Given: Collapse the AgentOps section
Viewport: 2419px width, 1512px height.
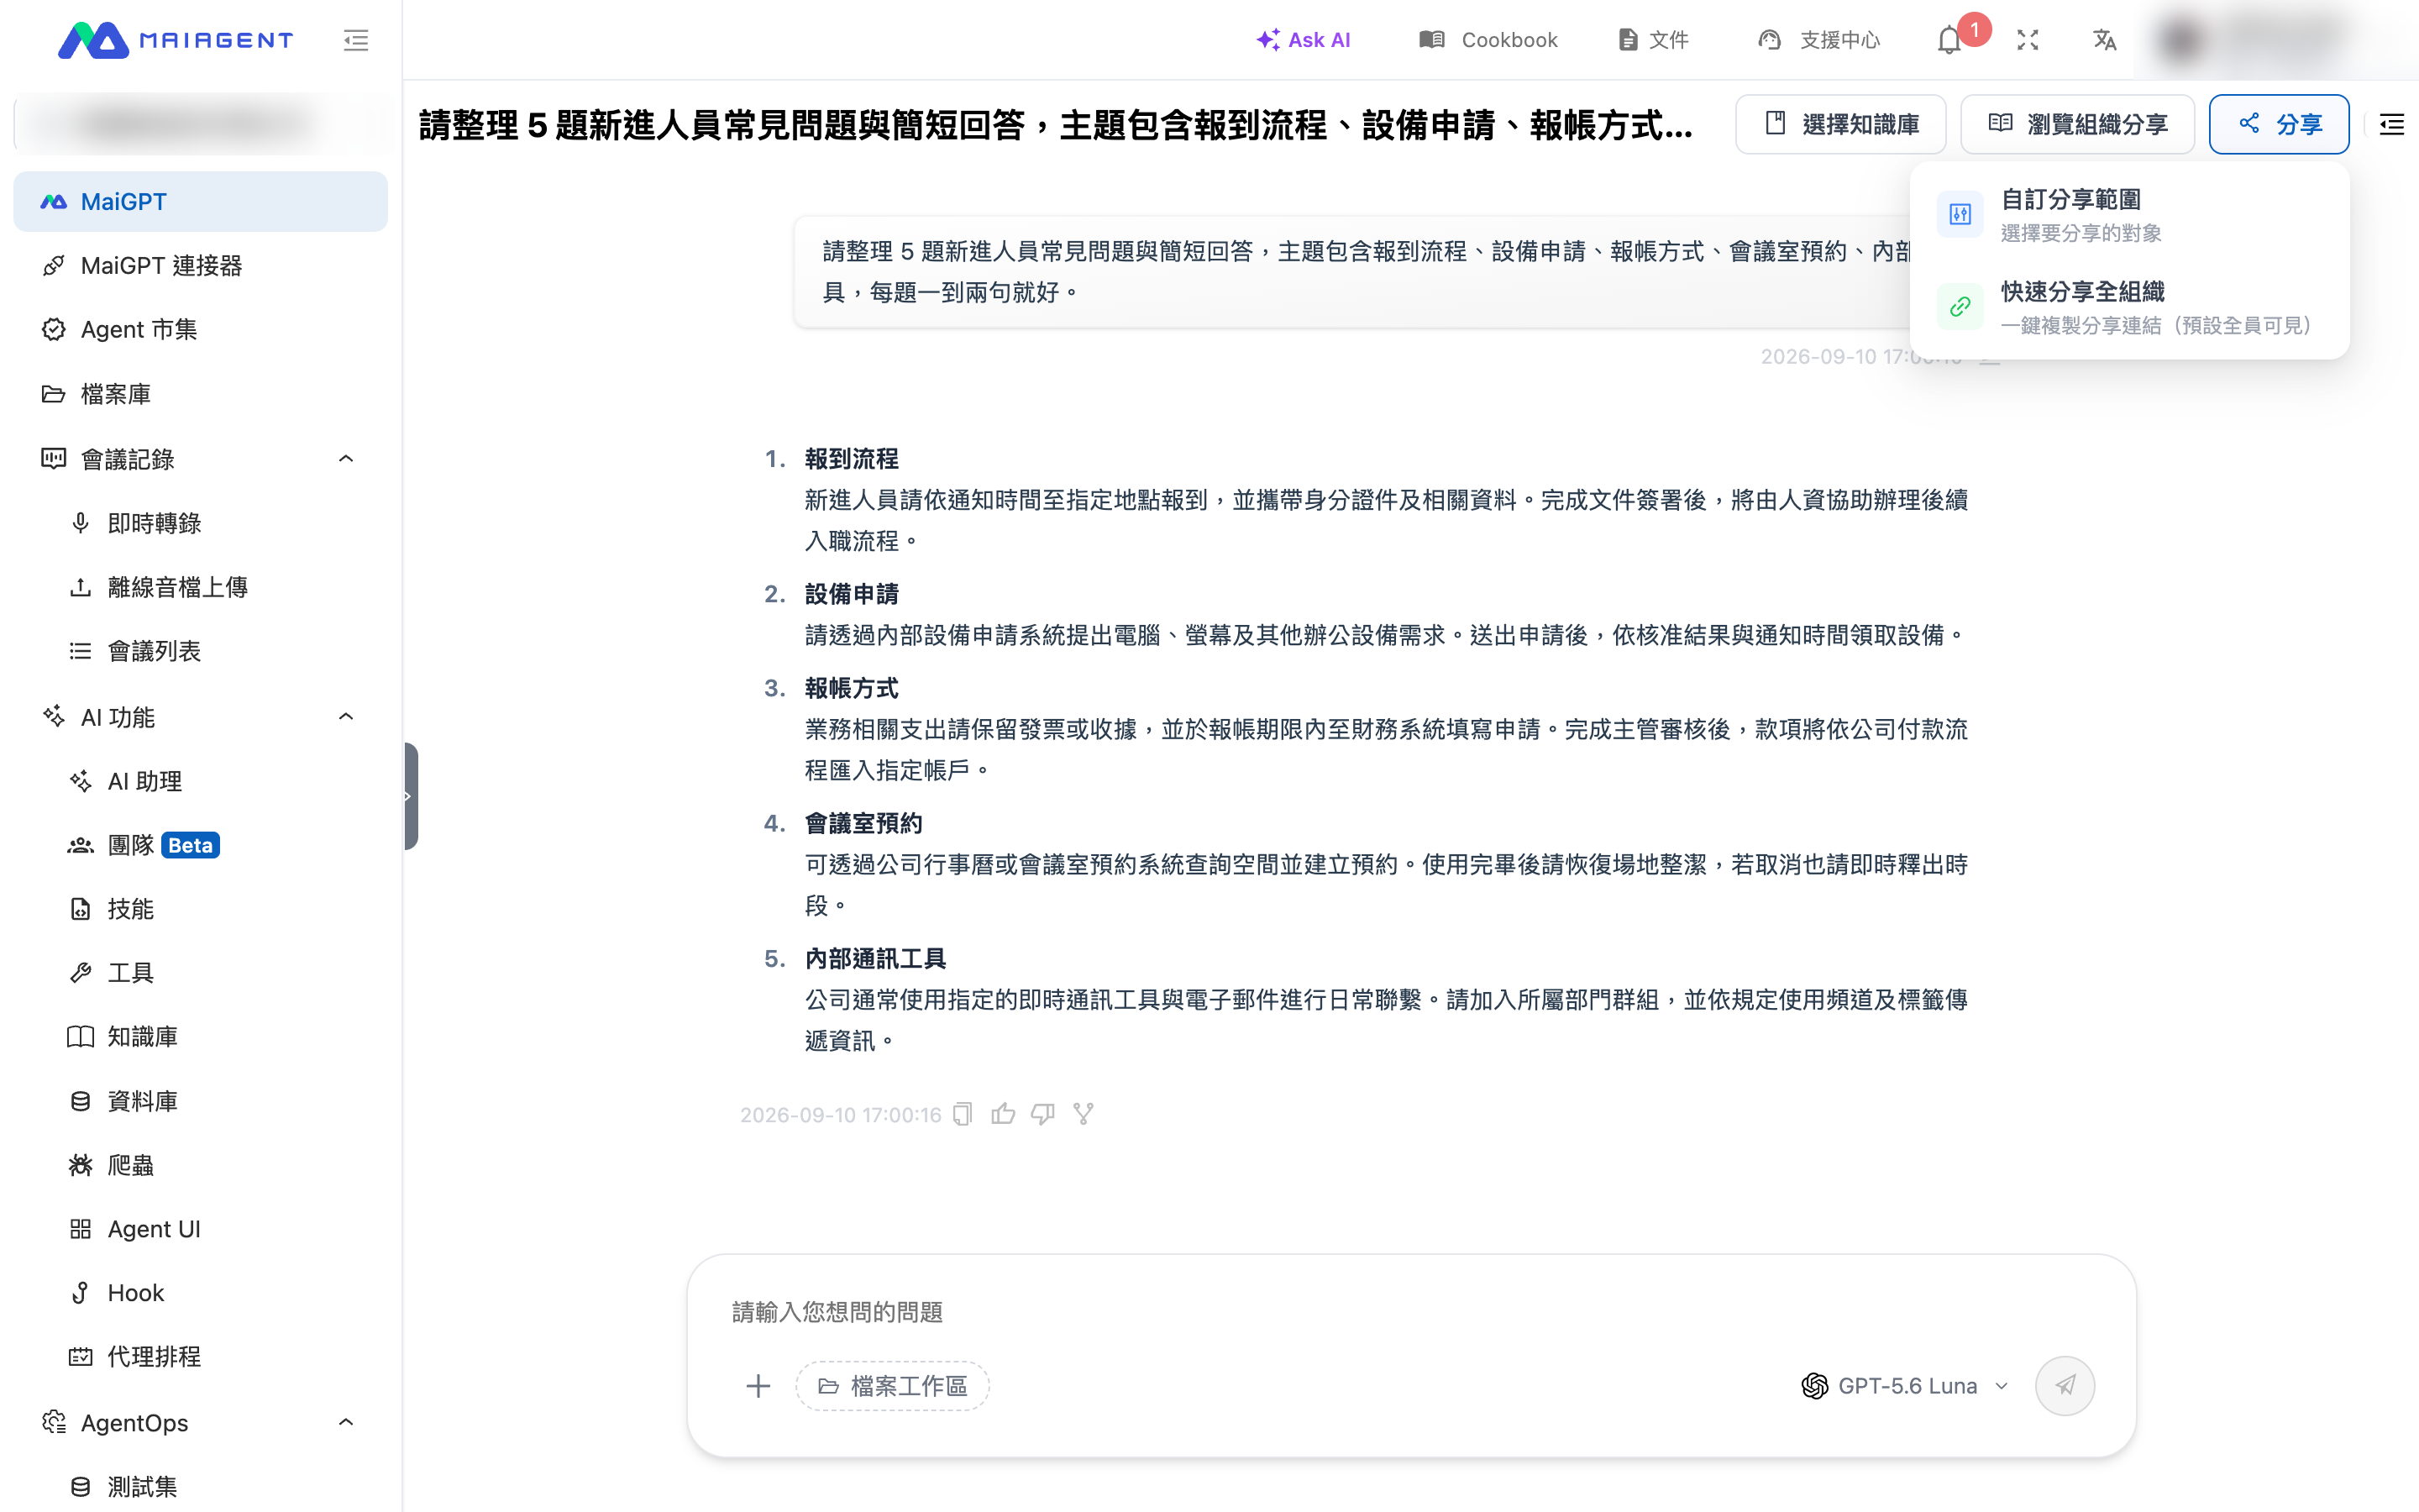Looking at the screenshot, I should pyautogui.click(x=346, y=1423).
